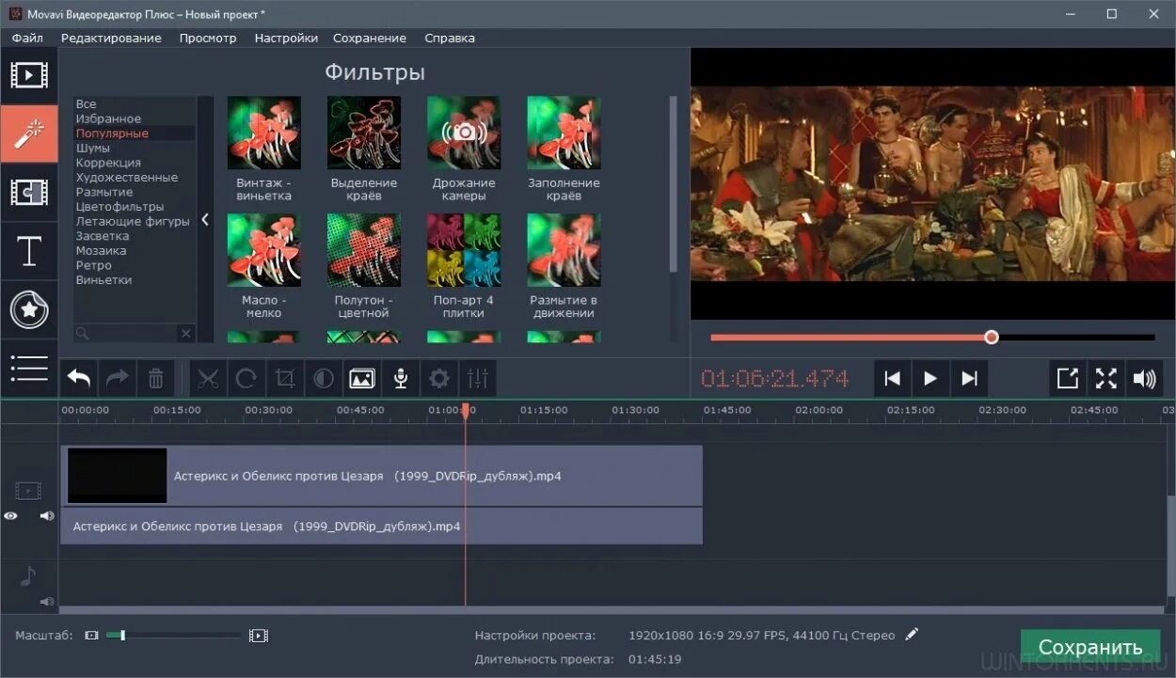
Task: Select the video clip on timeline
Action: click(x=382, y=476)
